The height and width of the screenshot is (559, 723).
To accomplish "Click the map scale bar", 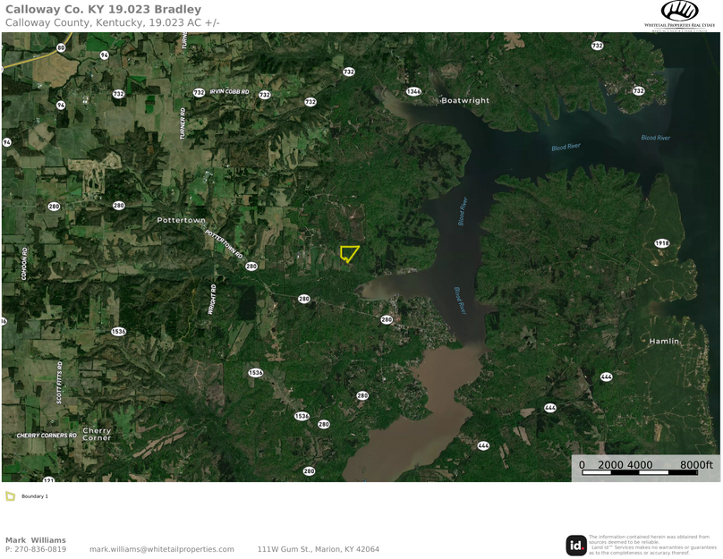I will point(645,468).
